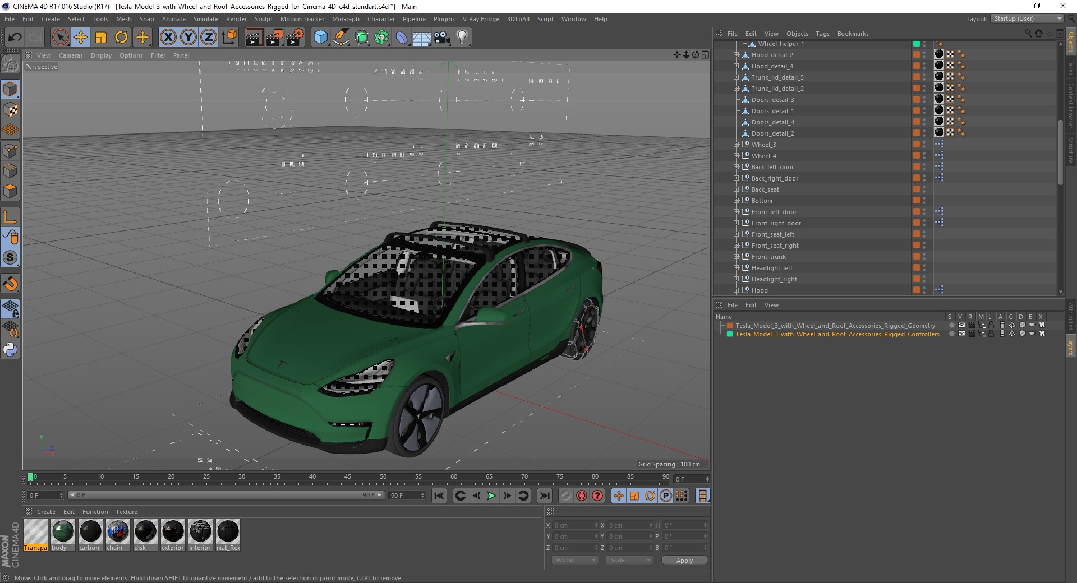Open the World coordinate dropdown
Screen dimensions: 1077x583
click(576, 560)
